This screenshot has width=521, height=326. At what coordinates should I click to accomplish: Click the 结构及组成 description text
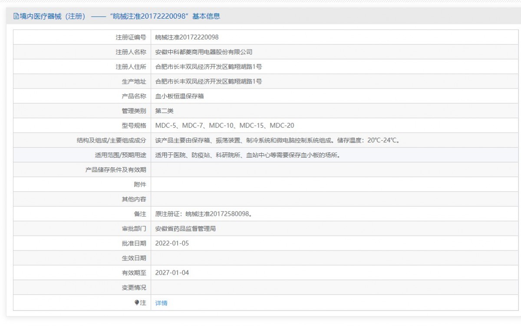(277, 141)
